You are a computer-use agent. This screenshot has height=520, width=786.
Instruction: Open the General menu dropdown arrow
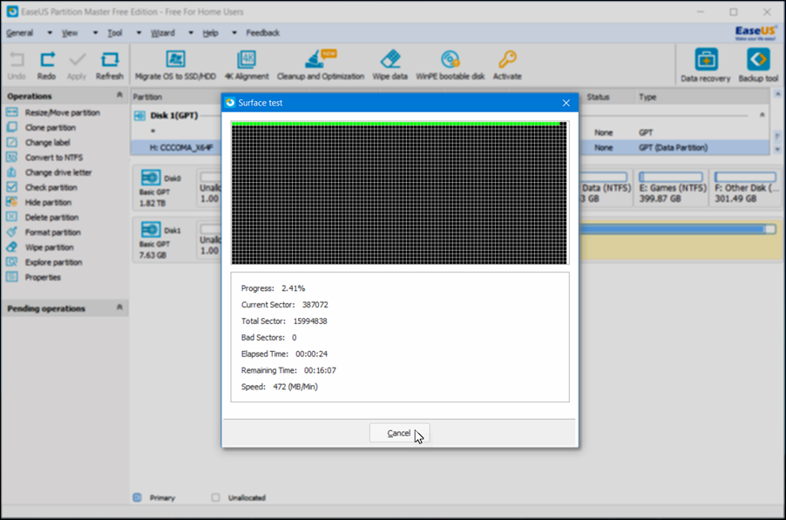coord(50,33)
